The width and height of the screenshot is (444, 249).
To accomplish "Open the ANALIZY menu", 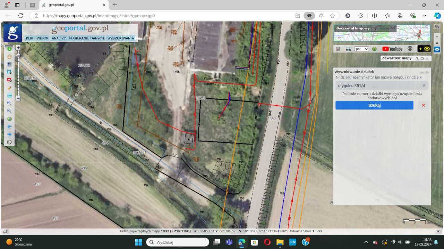I will pos(59,38).
